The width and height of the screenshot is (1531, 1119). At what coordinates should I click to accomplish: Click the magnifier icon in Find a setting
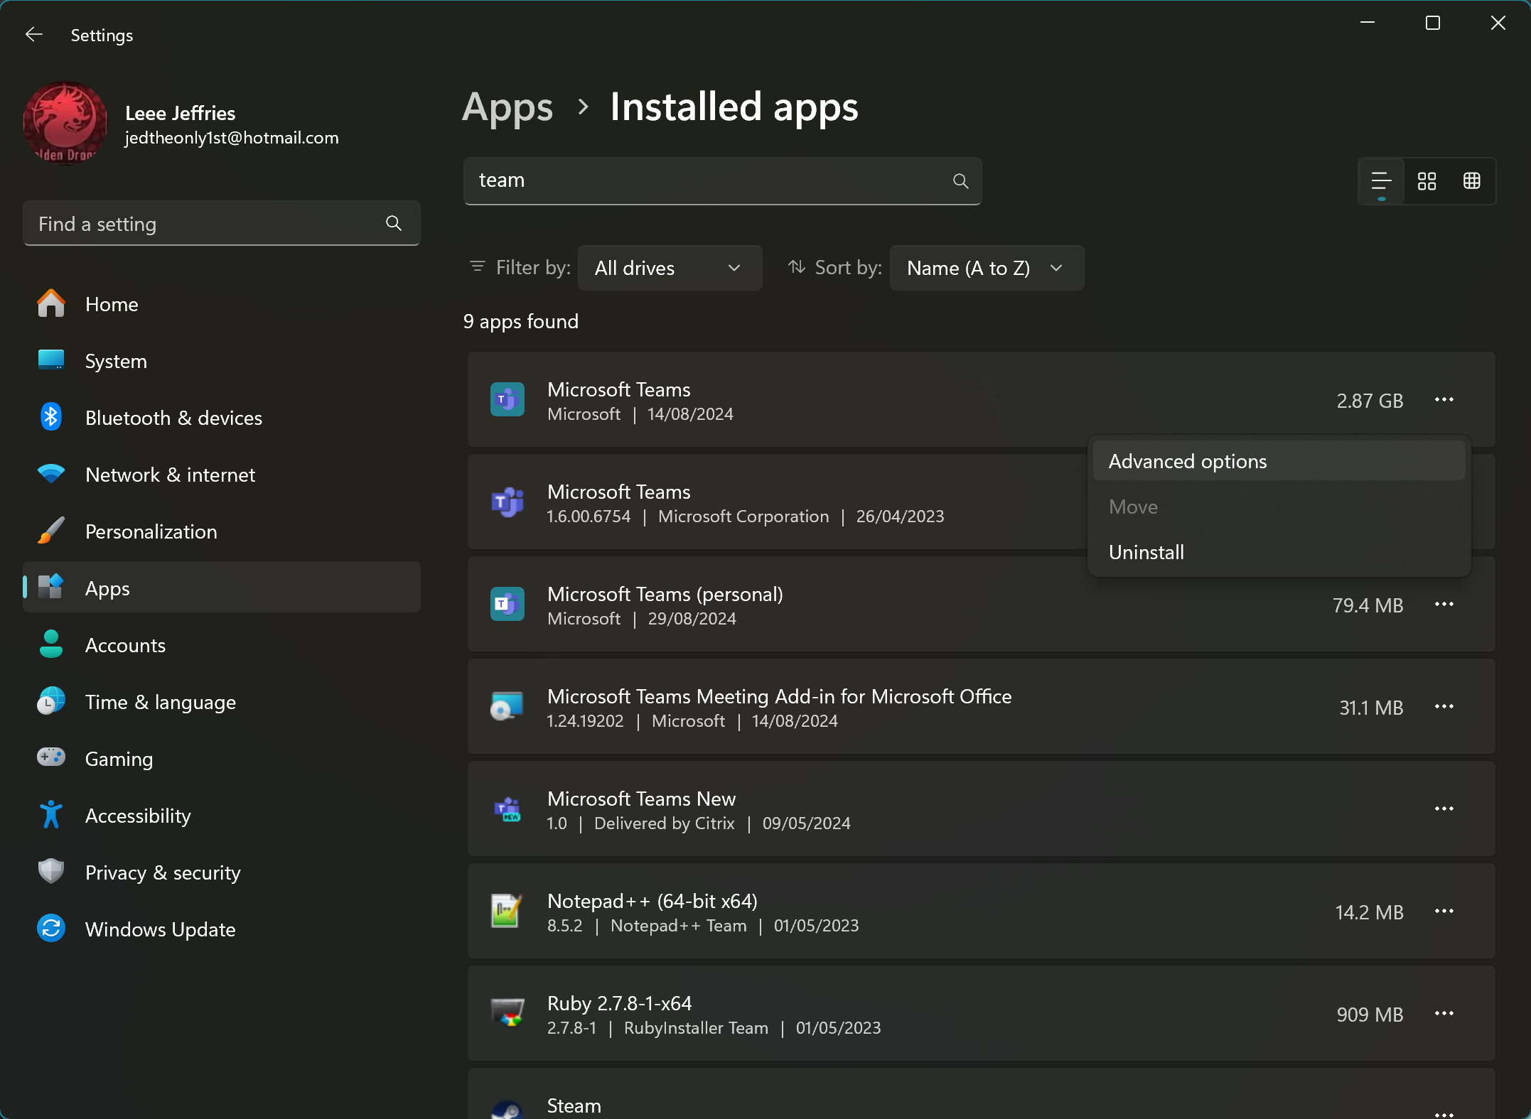point(394,224)
